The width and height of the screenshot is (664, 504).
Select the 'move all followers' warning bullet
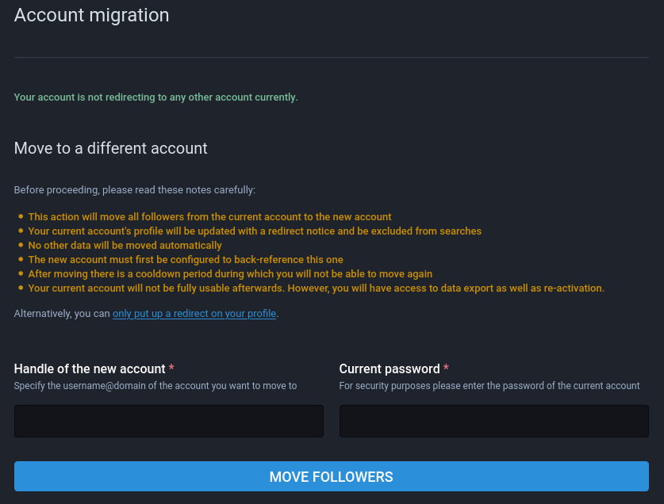pyautogui.click(x=209, y=217)
